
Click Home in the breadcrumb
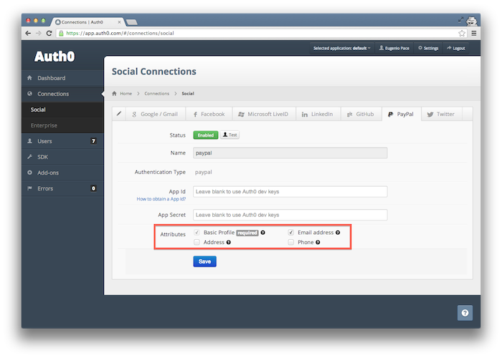coord(126,94)
